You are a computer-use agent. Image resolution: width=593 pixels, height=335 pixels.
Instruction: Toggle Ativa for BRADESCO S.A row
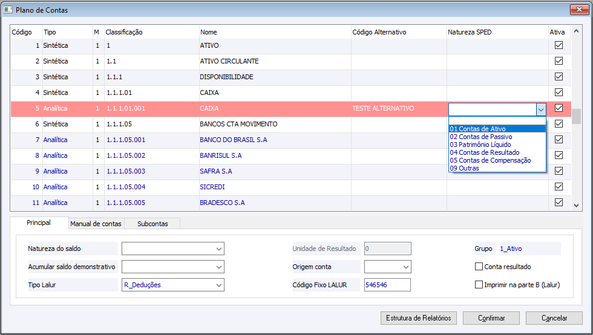[559, 203]
